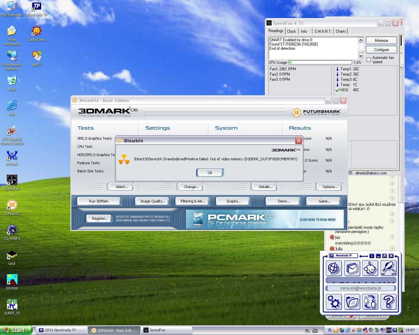Image resolution: width=419 pixels, height=335 pixels.
Task: Select the 3DMark05 desktop shortcut
Action: click(12, 208)
